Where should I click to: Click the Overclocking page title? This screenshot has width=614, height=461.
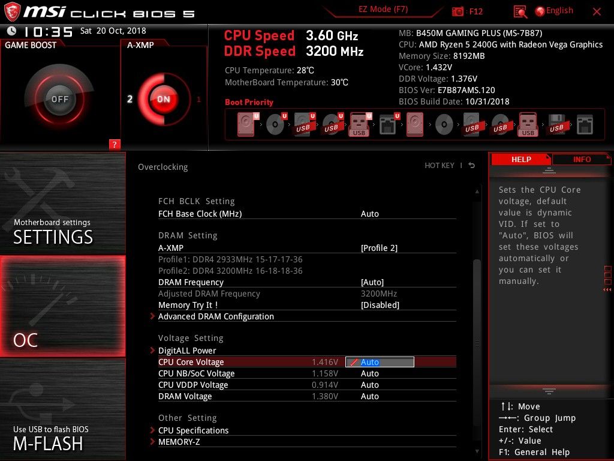(x=163, y=167)
